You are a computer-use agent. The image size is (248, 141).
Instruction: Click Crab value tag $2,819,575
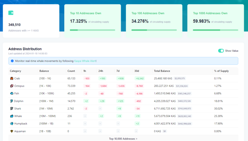[180, 78]
